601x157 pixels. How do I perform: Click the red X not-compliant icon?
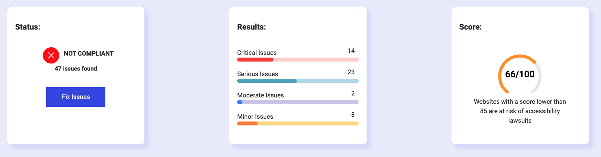51,55
